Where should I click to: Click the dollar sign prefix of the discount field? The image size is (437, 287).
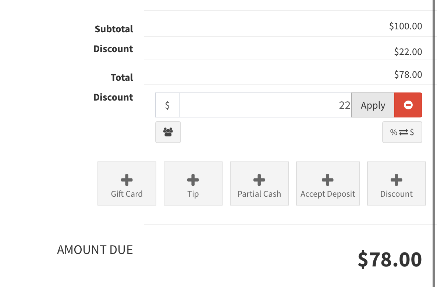point(167,105)
